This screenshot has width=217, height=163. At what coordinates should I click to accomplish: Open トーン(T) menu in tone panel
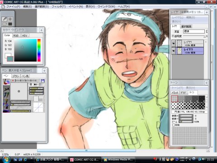[177, 88]
